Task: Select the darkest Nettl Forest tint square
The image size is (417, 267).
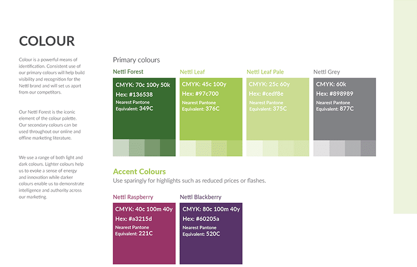Action: (168, 148)
